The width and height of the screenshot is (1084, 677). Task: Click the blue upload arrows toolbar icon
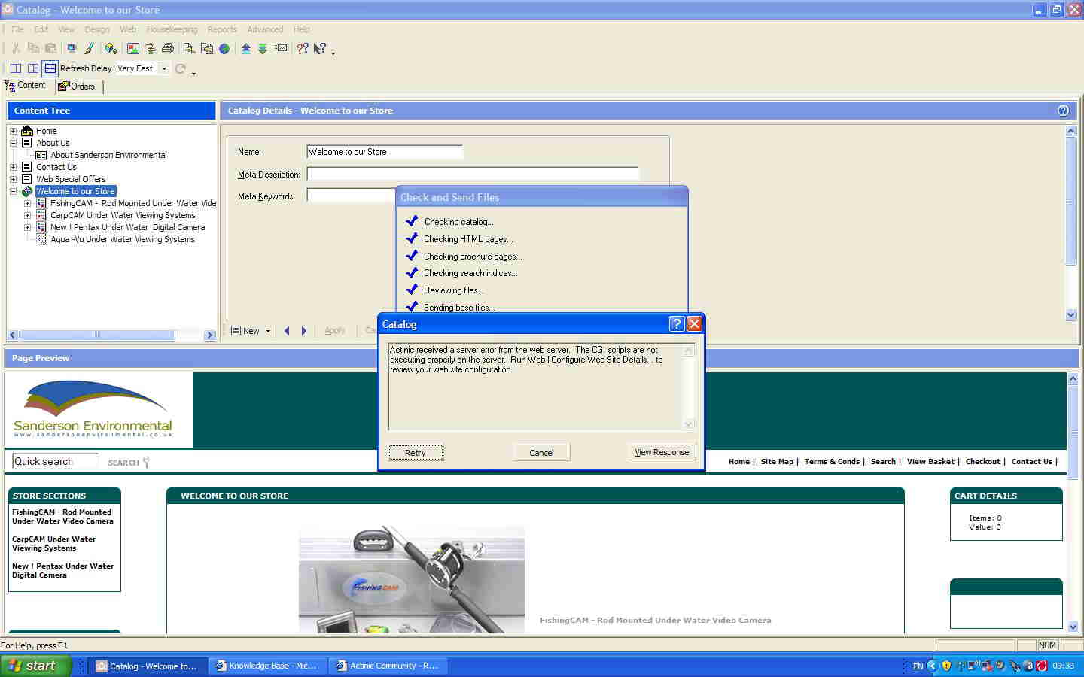pos(245,48)
